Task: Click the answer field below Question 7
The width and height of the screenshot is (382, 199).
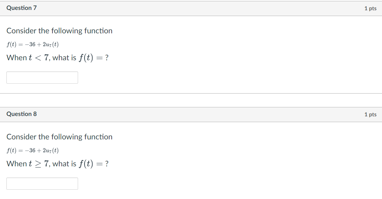Action: coord(42,77)
